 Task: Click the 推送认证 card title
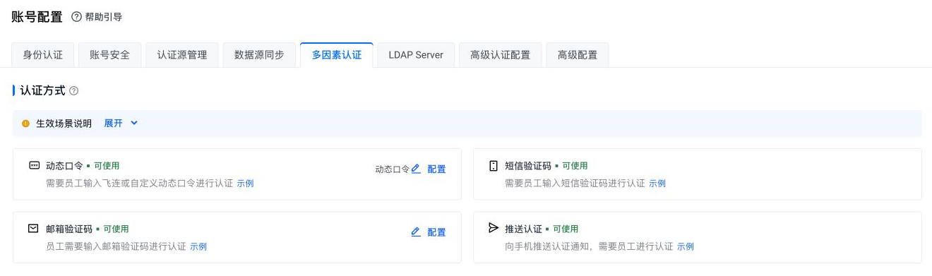click(x=523, y=229)
